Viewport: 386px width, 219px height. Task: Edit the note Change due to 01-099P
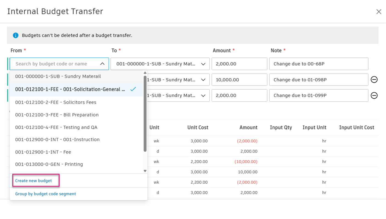pos(319,95)
